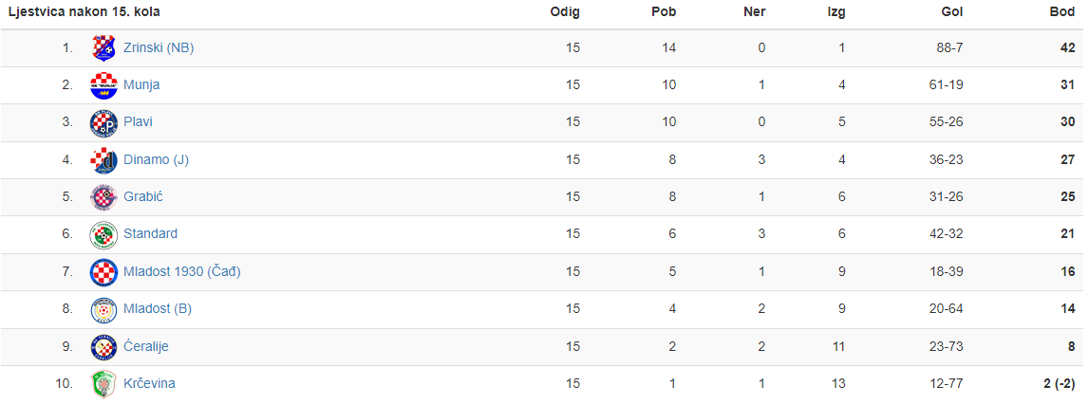Open the Mladost 1930 (Čađ) link

point(182,271)
